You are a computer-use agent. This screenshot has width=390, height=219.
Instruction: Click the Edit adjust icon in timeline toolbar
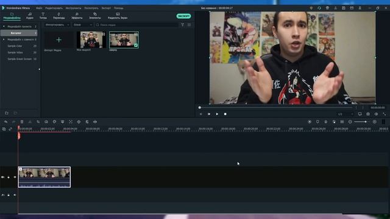(x=87, y=122)
